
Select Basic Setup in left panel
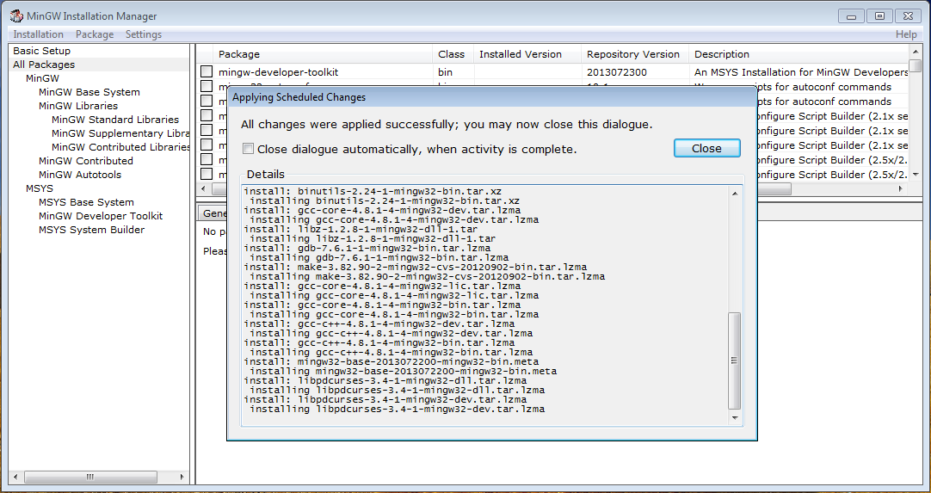tap(42, 51)
